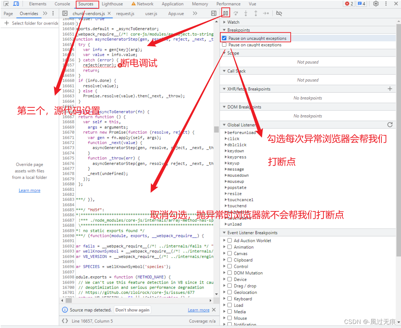The height and width of the screenshot is (328, 401).
Task: Step over next function call
Action: pos(236,13)
